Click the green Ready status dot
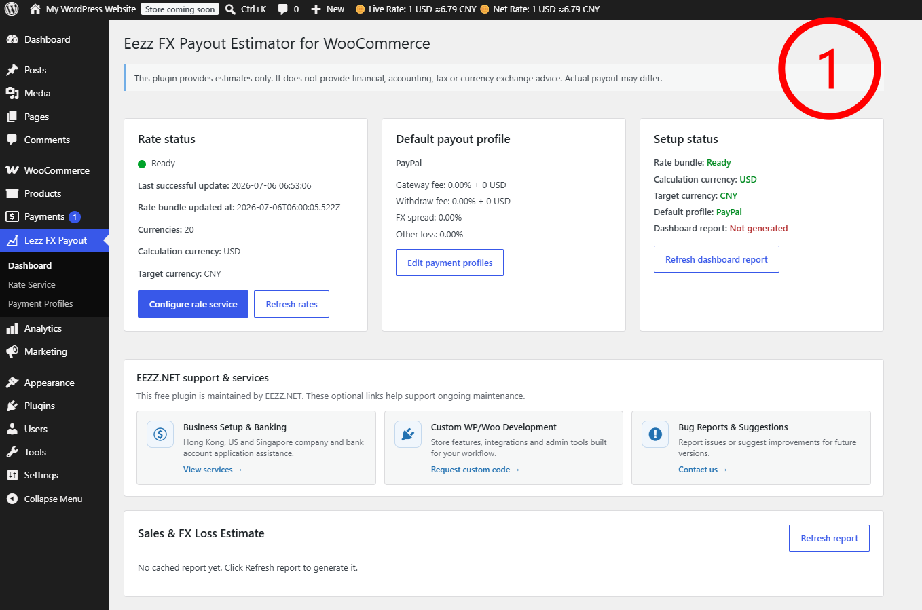Viewport: 922px width, 610px height. coord(142,164)
